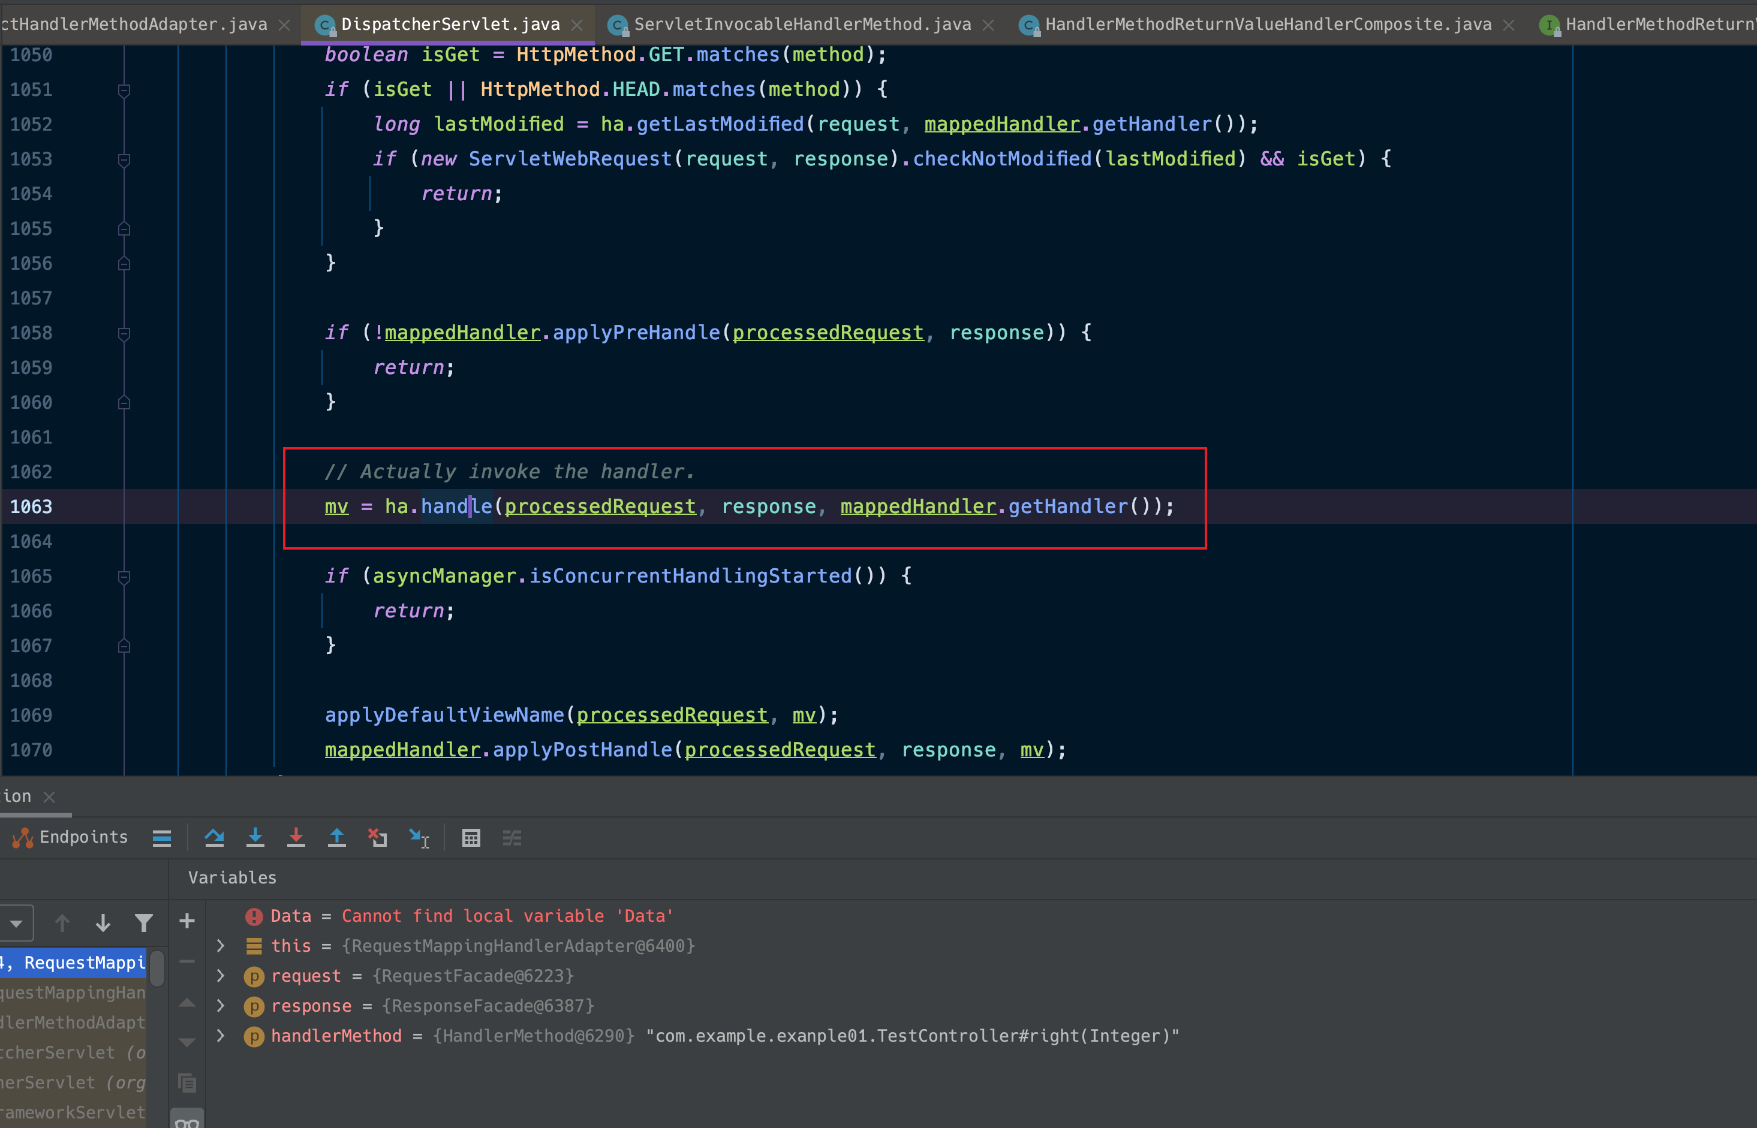Add a new watch with plus icon

(x=187, y=921)
